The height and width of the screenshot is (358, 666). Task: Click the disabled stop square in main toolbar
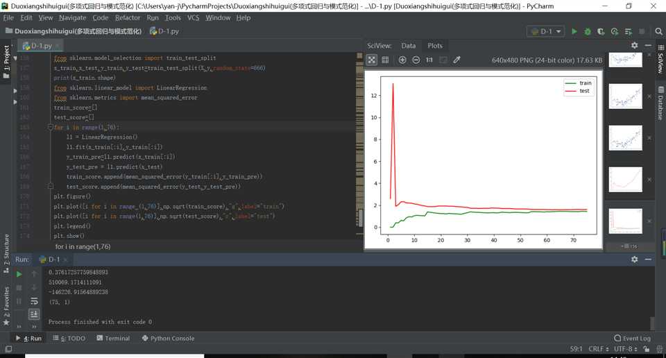coord(642,31)
